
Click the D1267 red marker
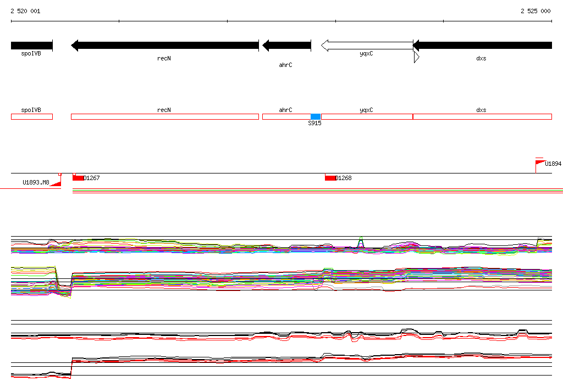coord(78,177)
